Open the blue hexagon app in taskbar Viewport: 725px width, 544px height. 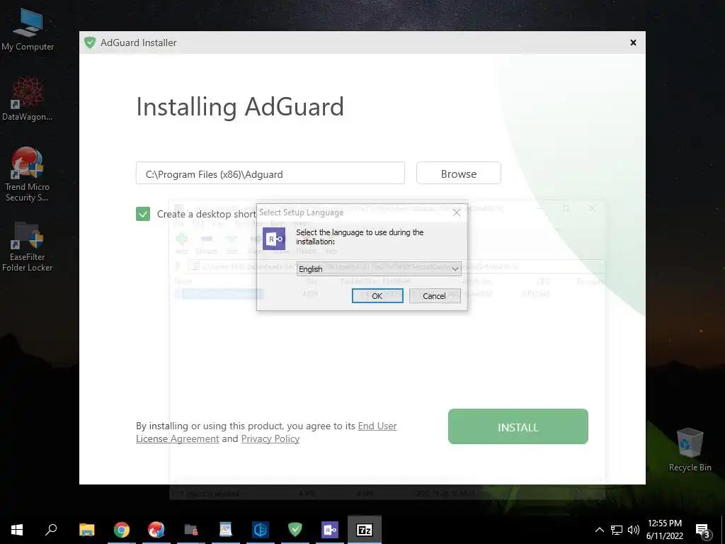coord(261,530)
